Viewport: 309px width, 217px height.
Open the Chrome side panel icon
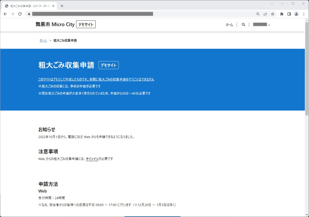[289, 14]
